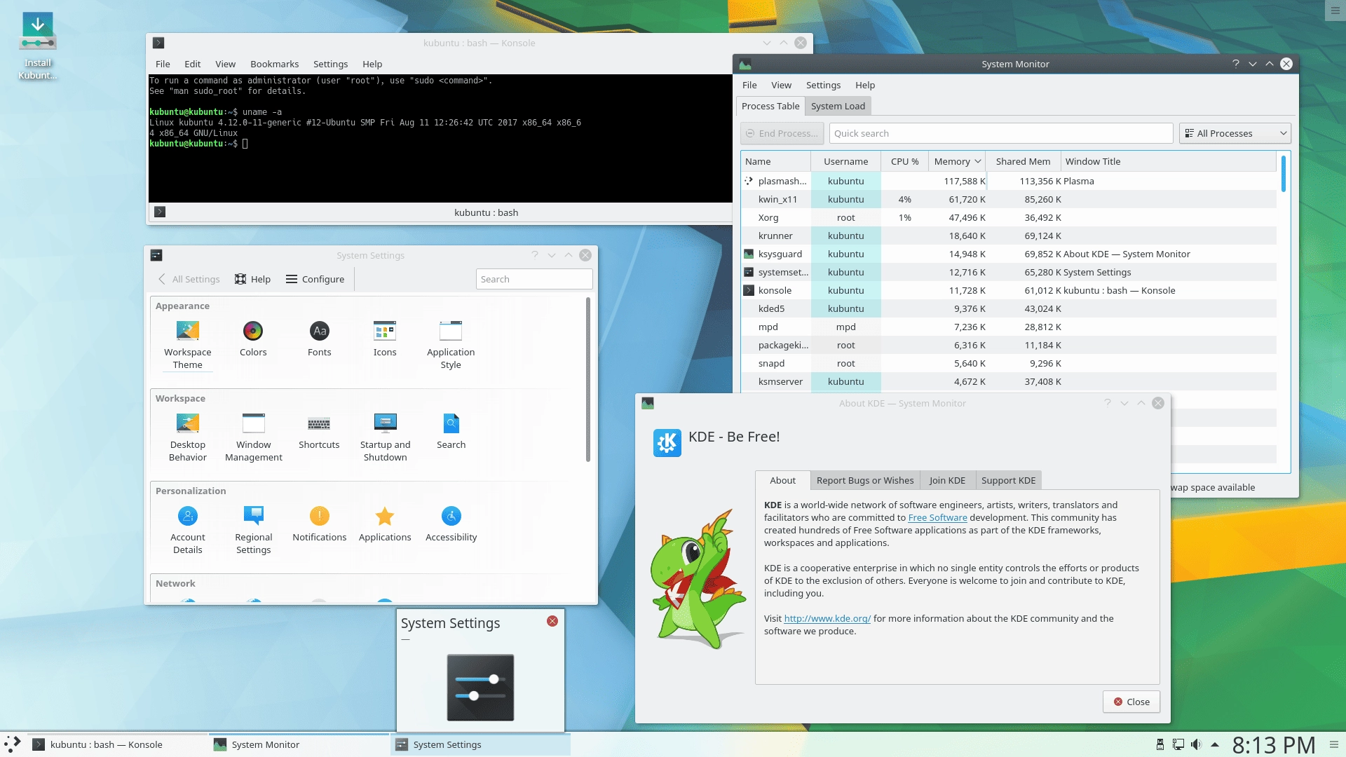Viewport: 1346px width, 757px height.
Task: Open Desktop Behavior settings
Action: pos(187,437)
